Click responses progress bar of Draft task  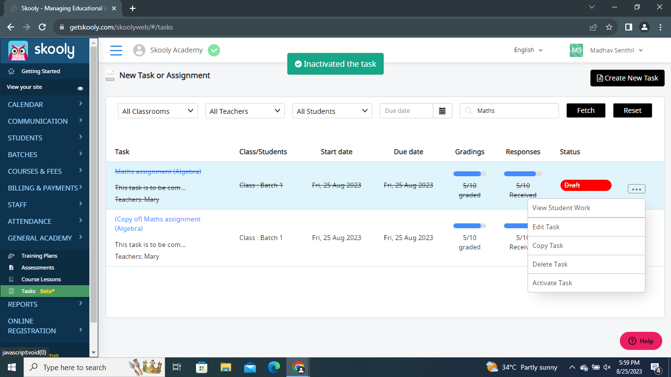coord(523,174)
